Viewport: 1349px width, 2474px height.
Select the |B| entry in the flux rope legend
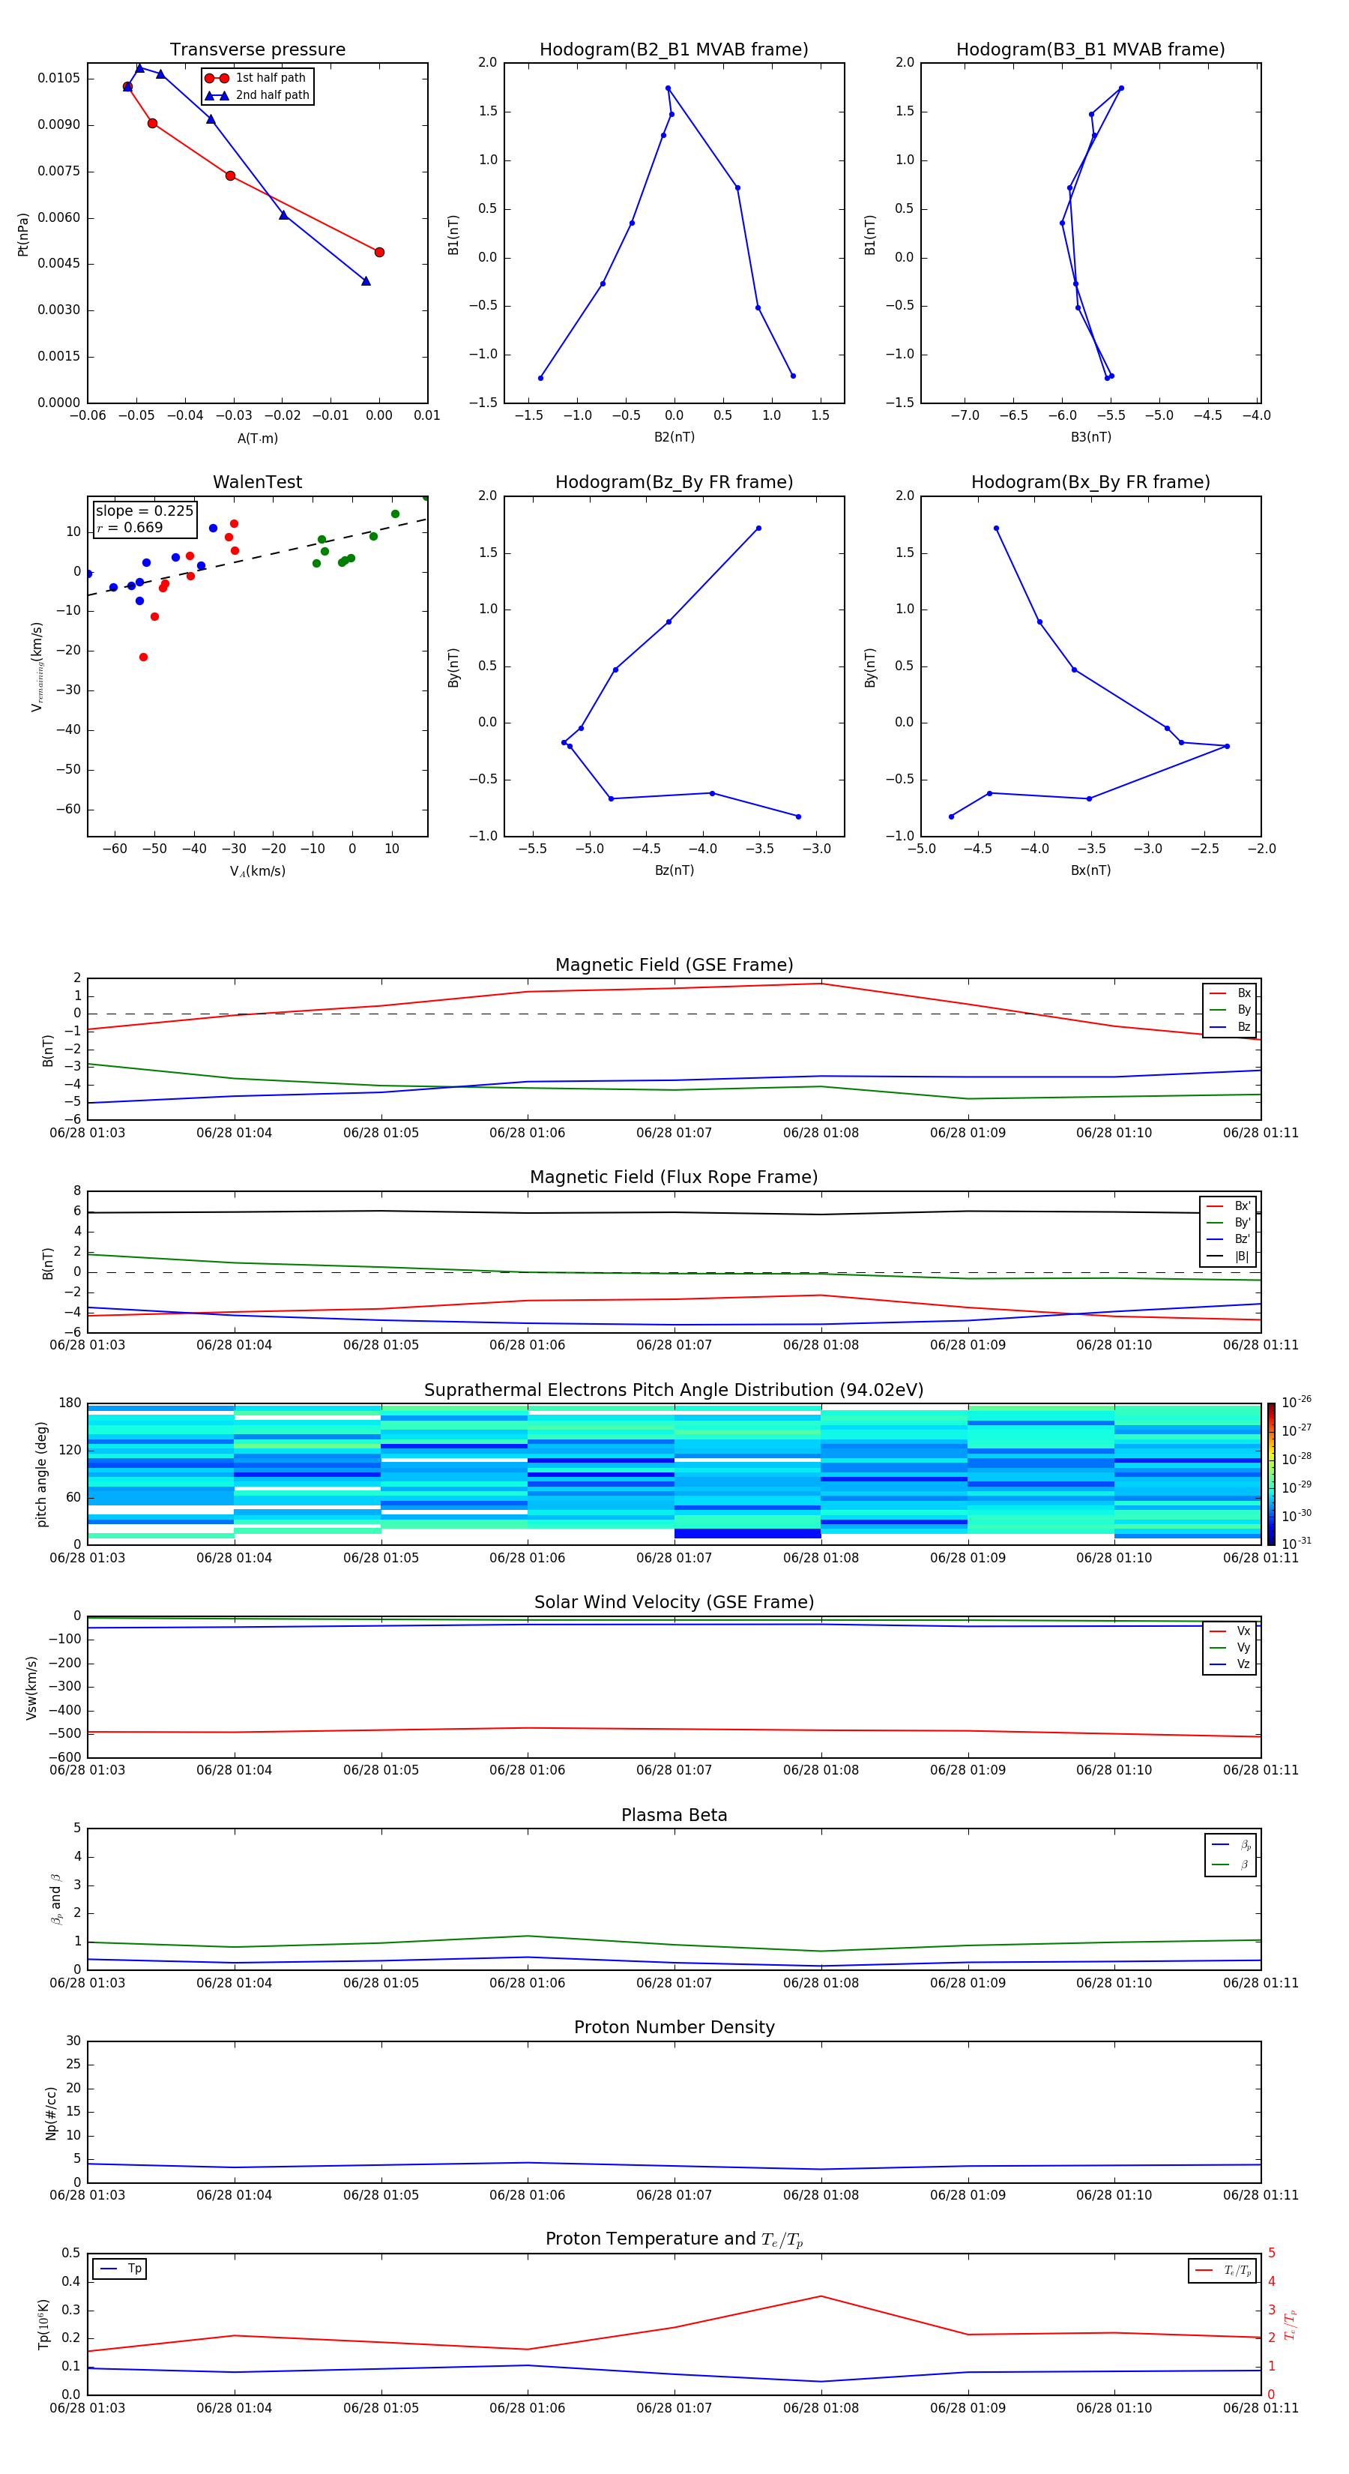click(x=1229, y=1256)
